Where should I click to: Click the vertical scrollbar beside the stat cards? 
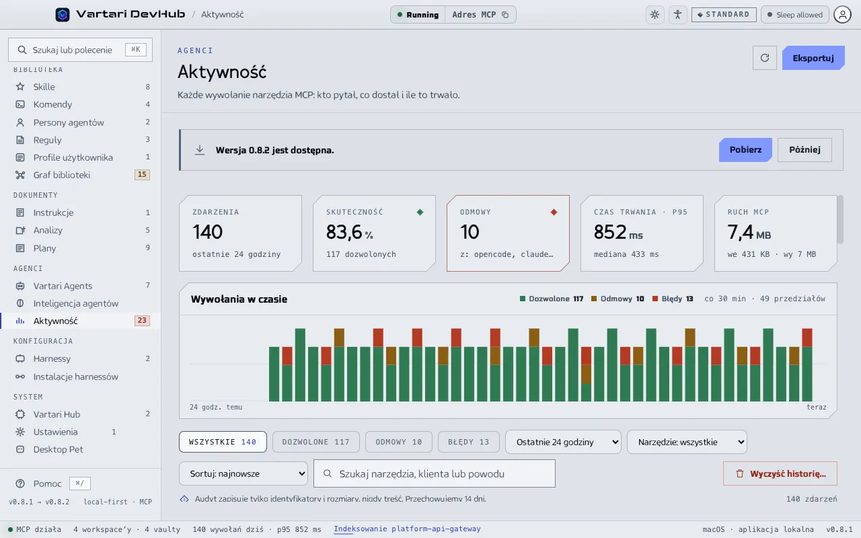click(840, 220)
